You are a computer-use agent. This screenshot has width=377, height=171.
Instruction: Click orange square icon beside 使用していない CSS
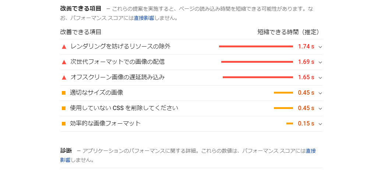click(64, 108)
